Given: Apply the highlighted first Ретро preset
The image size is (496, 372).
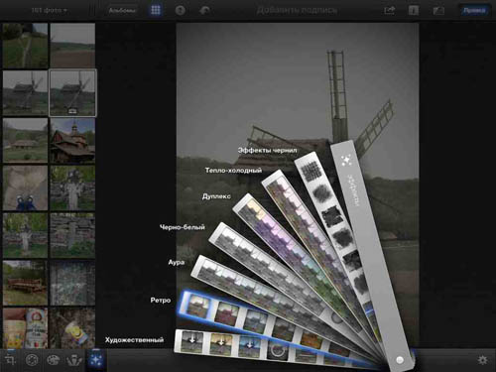Looking at the screenshot, I should (198, 306).
